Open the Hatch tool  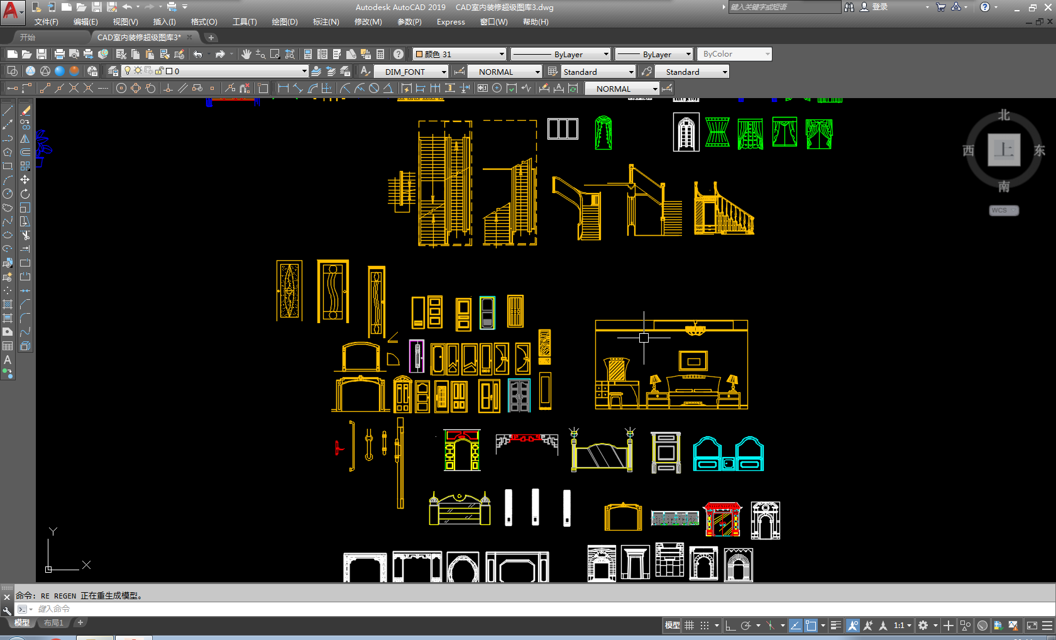point(8,304)
